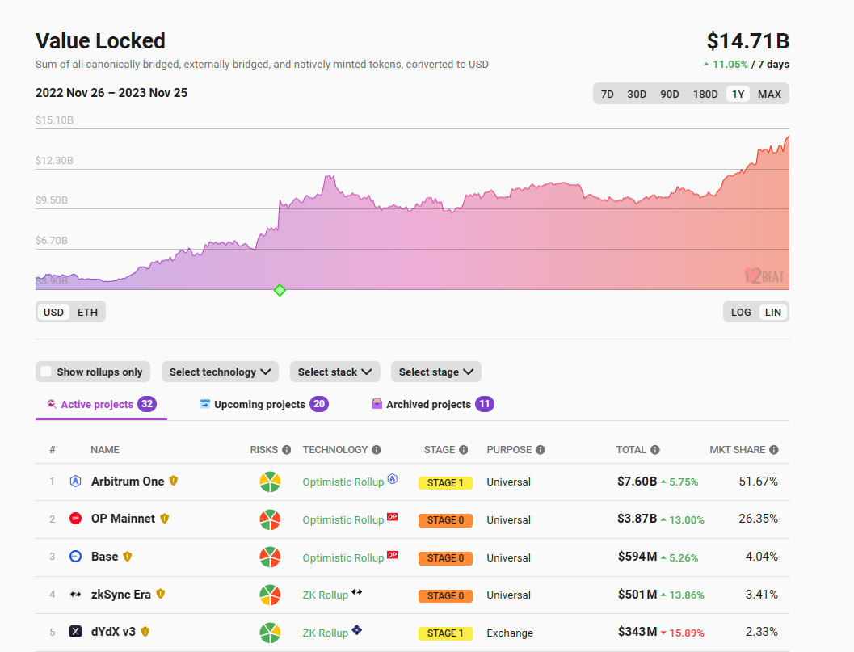The height and width of the screenshot is (652, 854).
Task: Click the Arbitrum One logo icon
Action: [75, 482]
